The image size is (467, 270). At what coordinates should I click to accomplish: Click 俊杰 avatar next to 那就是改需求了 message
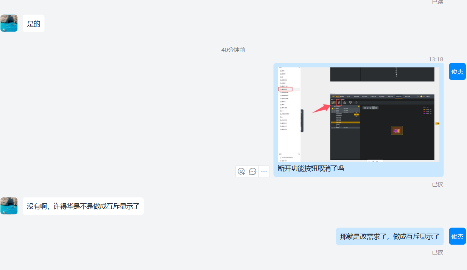pos(457,236)
